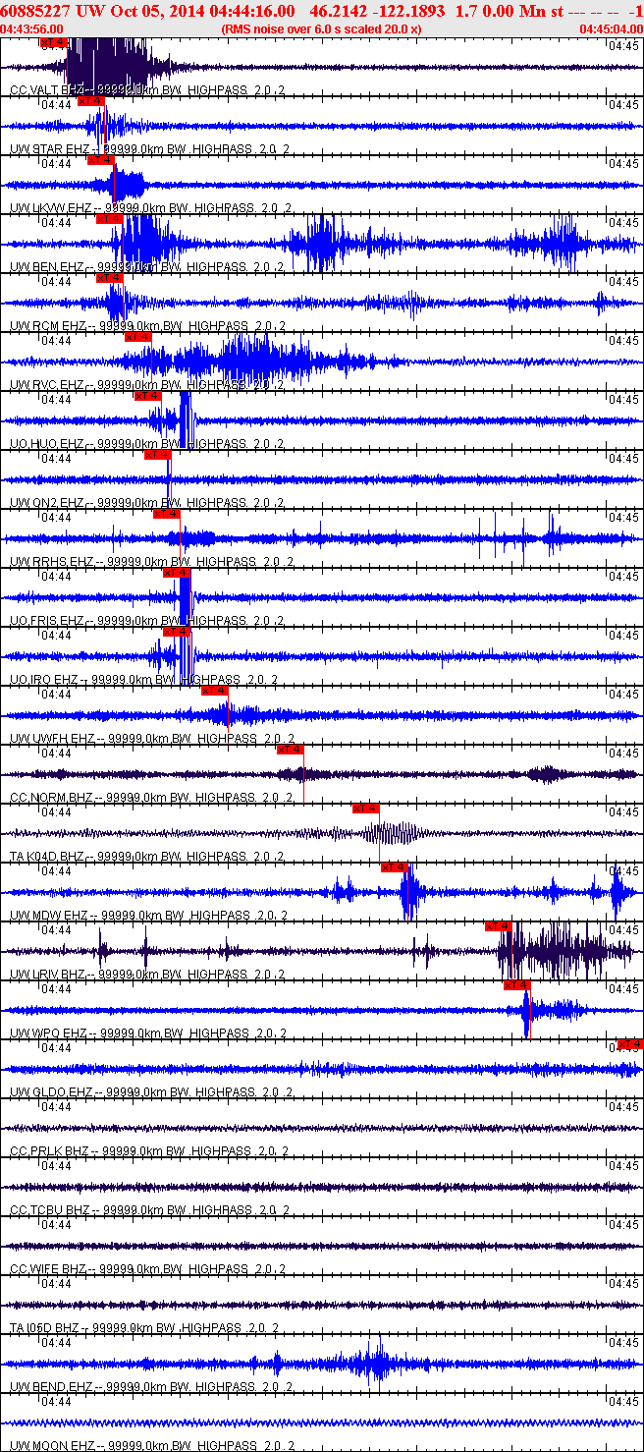Image resolution: width=644 pixels, height=1452 pixels.
Task: Click the coordinates 46.2142 -122.1893
Action: (x=379, y=11)
